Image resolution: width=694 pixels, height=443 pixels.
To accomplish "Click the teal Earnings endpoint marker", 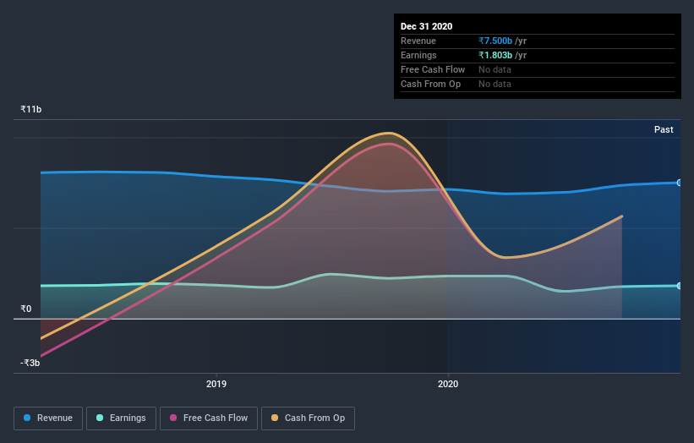I will (x=679, y=286).
